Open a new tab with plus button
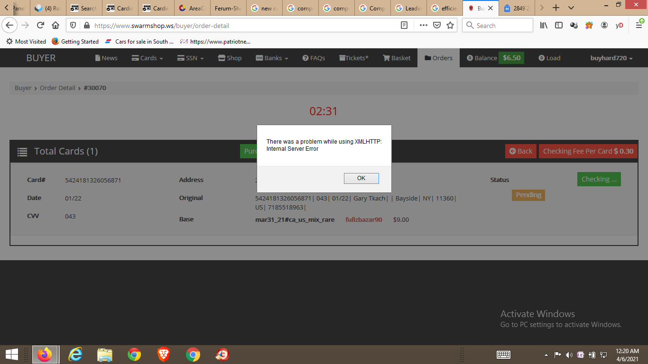Image resolution: width=648 pixels, height=364 pixels. [556, 8]
